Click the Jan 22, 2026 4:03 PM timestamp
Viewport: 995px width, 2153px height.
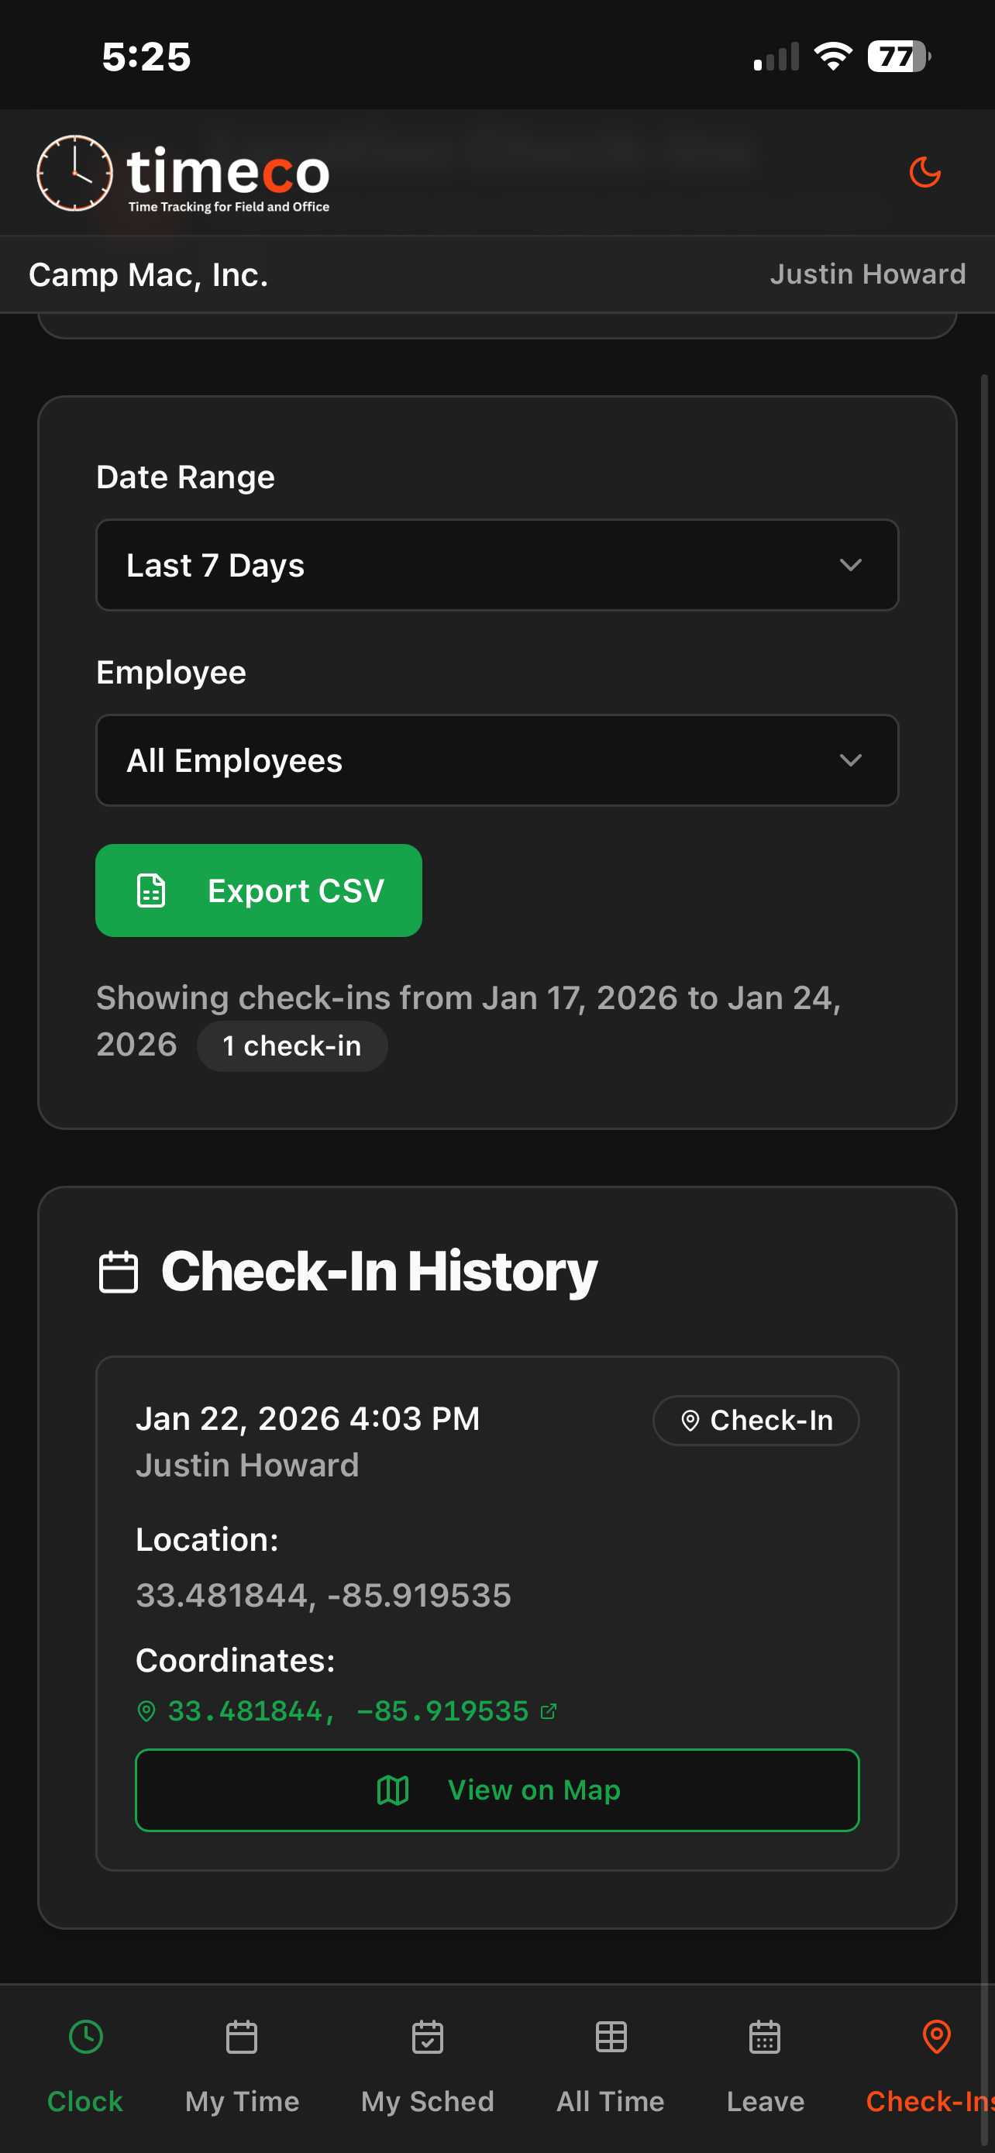click(x=308, y=1418)
